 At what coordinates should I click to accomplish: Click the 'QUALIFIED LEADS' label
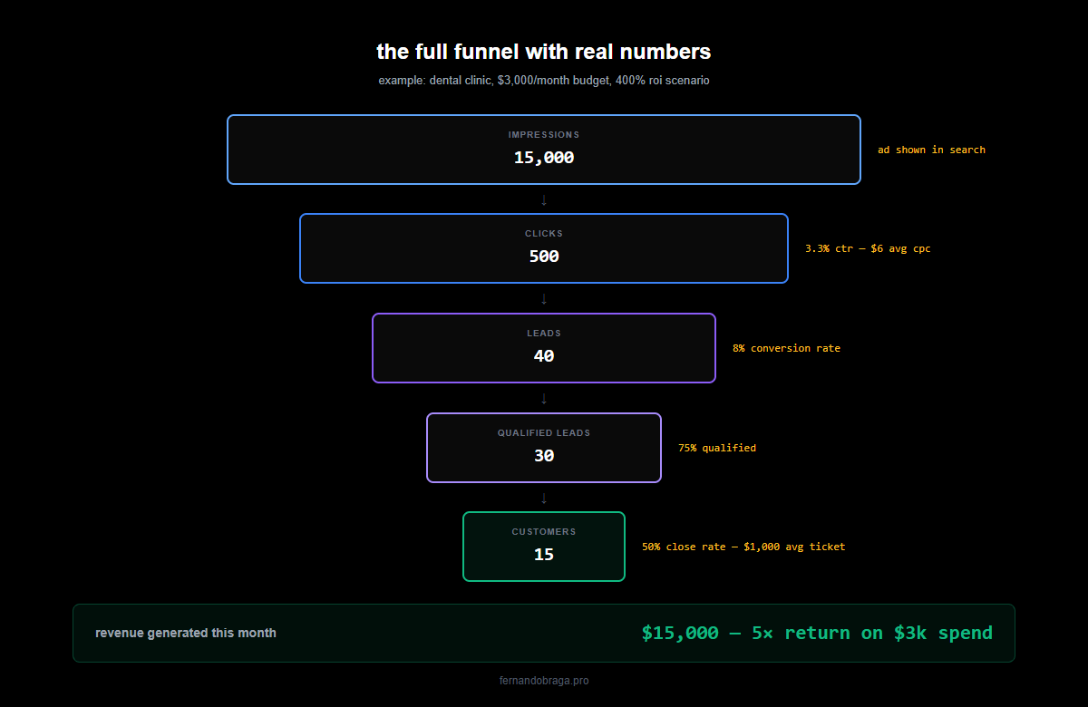544,433
